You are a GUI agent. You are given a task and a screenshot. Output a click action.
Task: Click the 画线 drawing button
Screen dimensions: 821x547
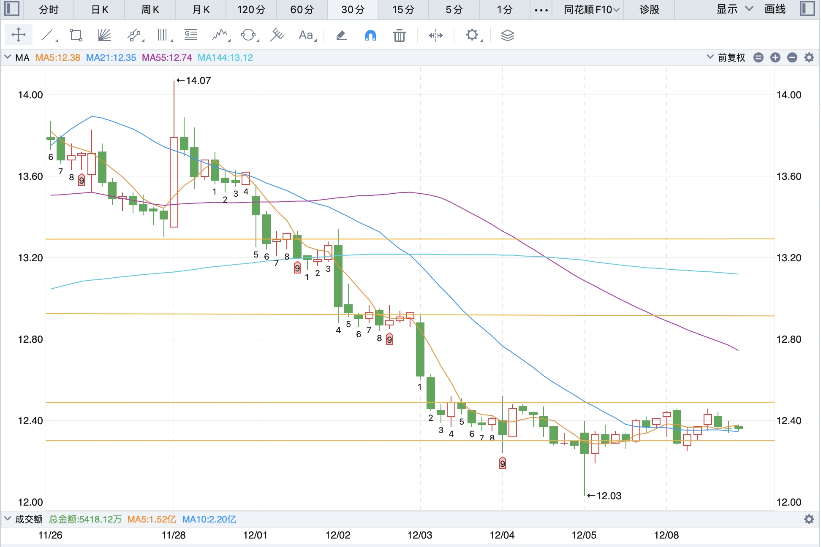[775, 9]
